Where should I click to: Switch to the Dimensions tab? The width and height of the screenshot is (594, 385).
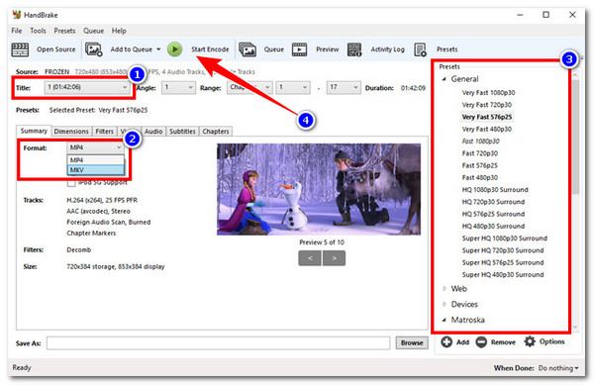click(x=71, y=132)
